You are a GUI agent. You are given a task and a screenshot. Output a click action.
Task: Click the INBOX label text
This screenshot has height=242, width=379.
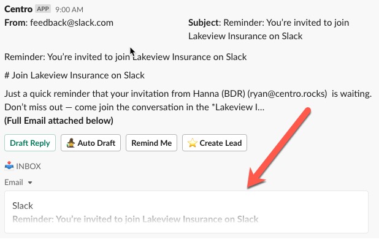(x=28, y=167)
